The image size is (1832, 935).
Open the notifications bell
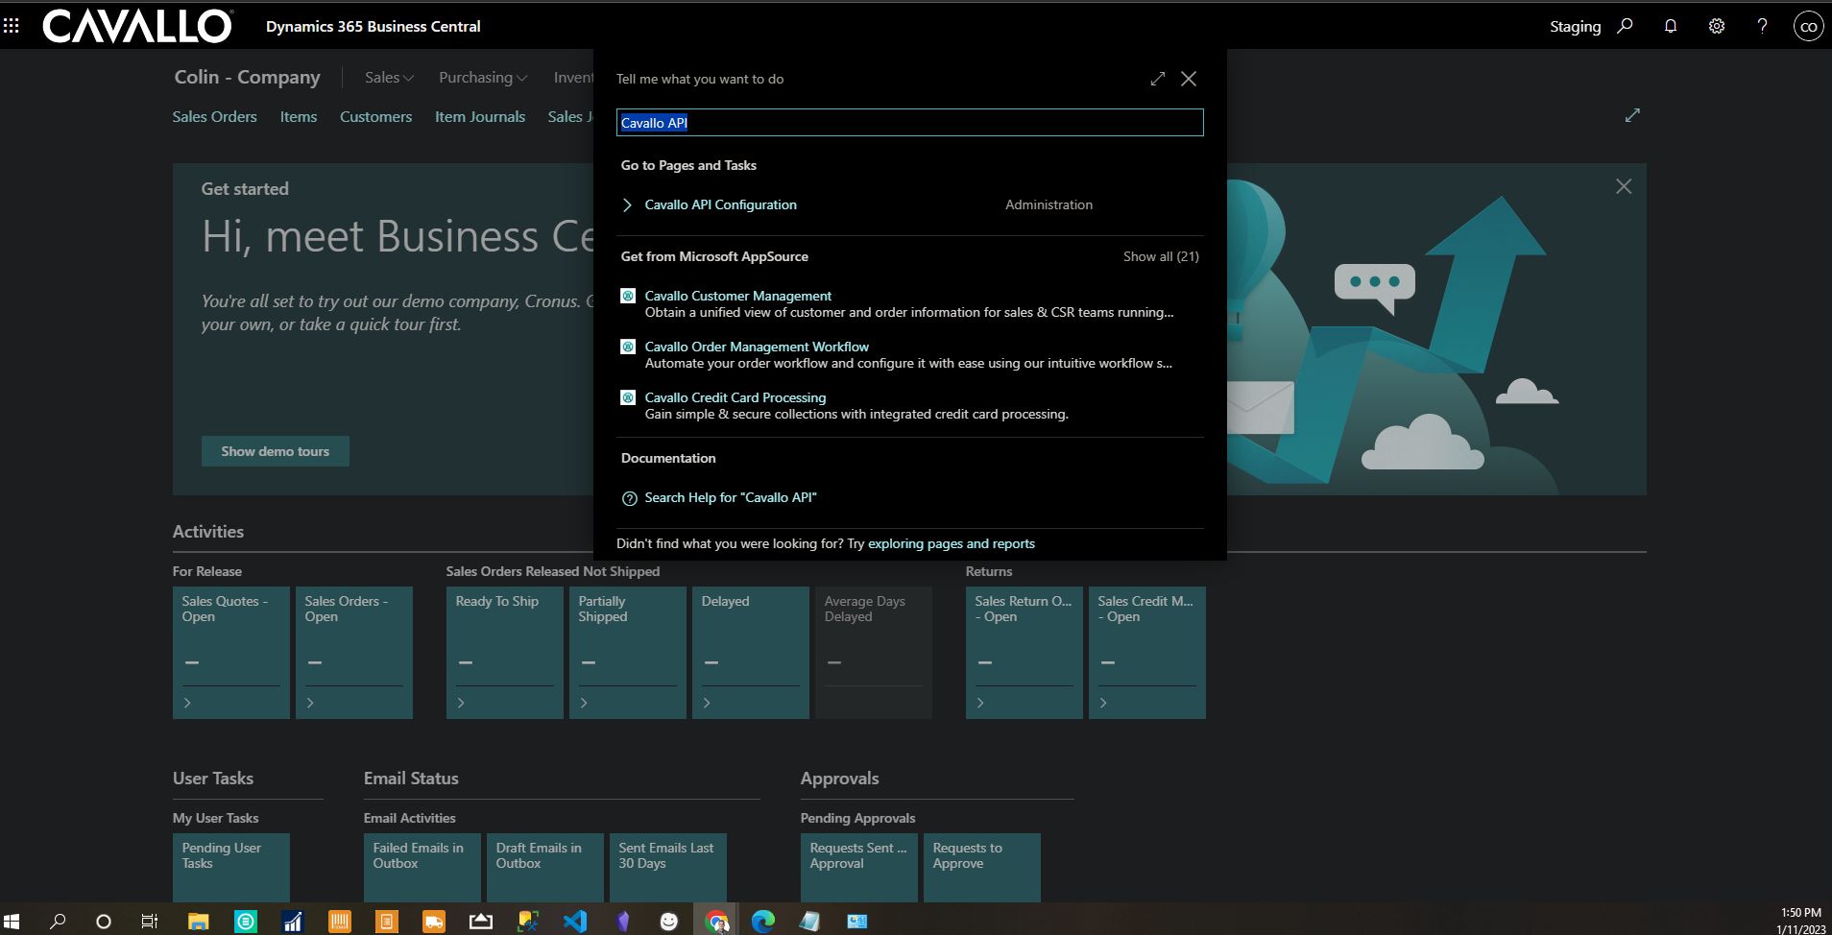pos(1671,26)
